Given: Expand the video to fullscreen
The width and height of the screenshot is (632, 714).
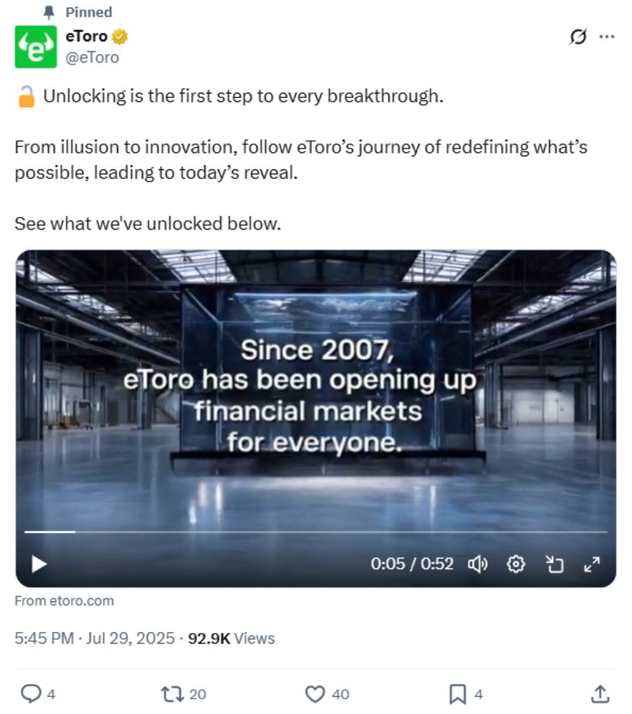Looking at the screenshot, I should pos(591,564).
